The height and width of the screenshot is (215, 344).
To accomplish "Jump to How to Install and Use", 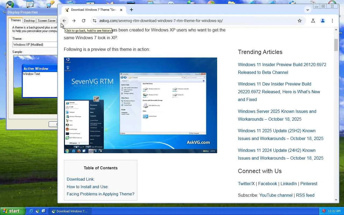I will click(x=88, y=187).
